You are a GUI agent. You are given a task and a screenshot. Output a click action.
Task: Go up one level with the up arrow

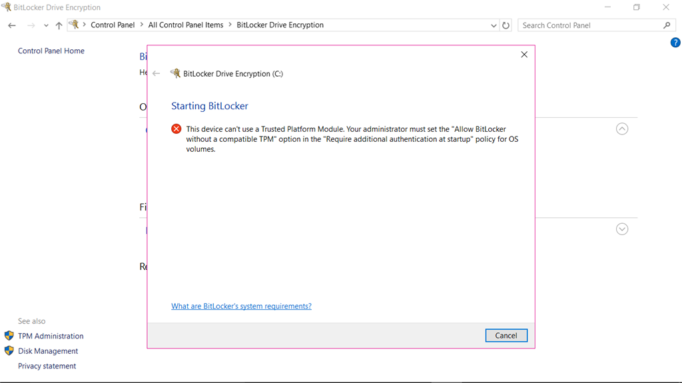pyautogui.click(x=59, y=25)
